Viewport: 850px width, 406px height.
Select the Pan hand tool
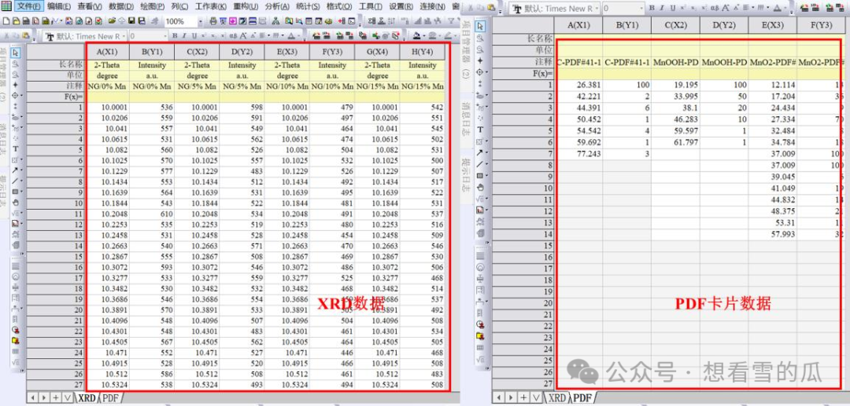pyautogui.click(x=16, y=202)
